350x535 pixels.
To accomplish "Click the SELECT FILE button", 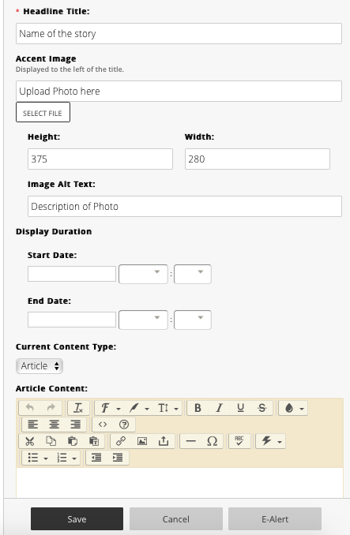I will (43, 112).
